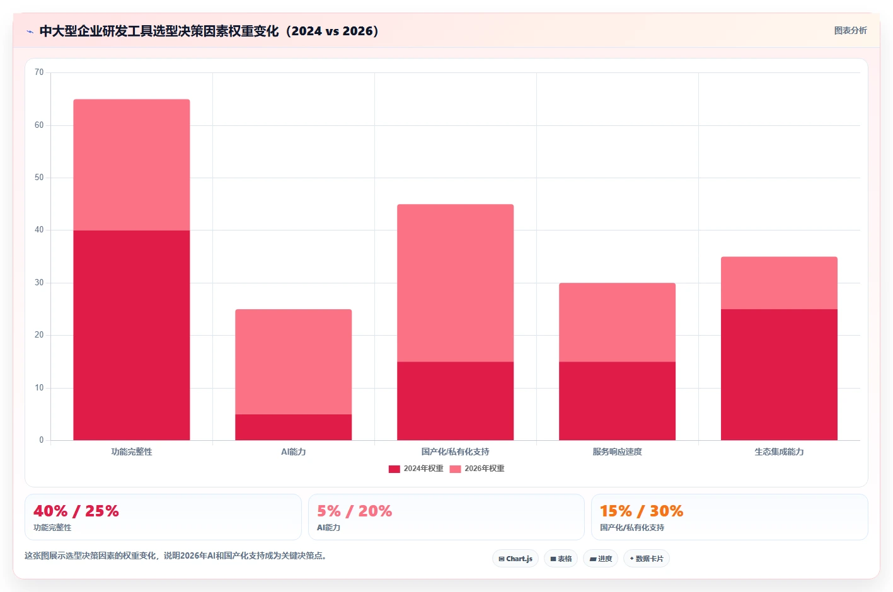Click the 2024 dark bar for AI能力
This screenshot has height=592, width=893.
[x=294, y=427]
